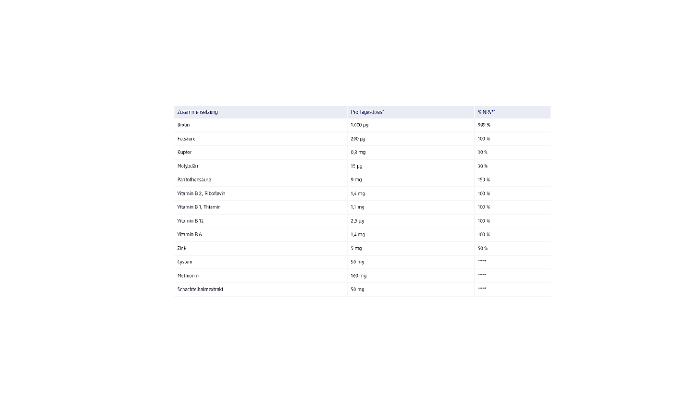Click the 1.000 µg Biotin dose value

[359, 125]
